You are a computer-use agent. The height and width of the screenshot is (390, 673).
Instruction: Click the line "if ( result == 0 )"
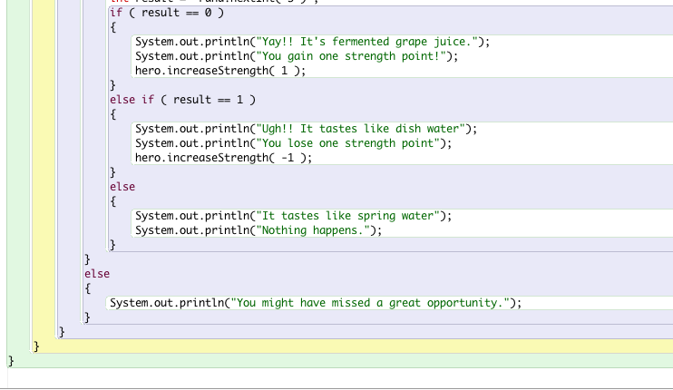pyautogui.click(x=167, y=13)
